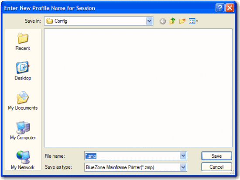Select My Computer in places bar
The height and width of the screenshot is (180, 240).
[x=23, y=131]
